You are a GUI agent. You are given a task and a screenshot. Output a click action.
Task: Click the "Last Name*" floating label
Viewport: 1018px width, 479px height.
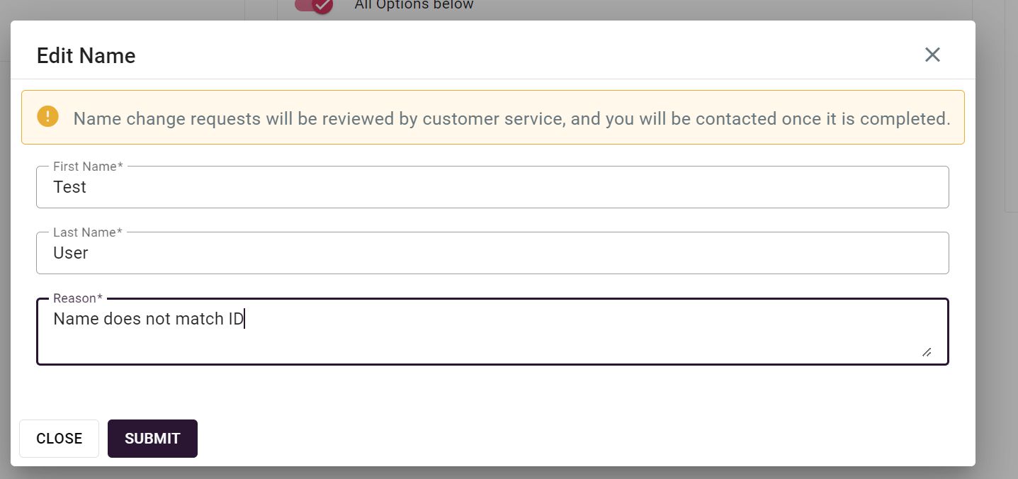(88, 232)
